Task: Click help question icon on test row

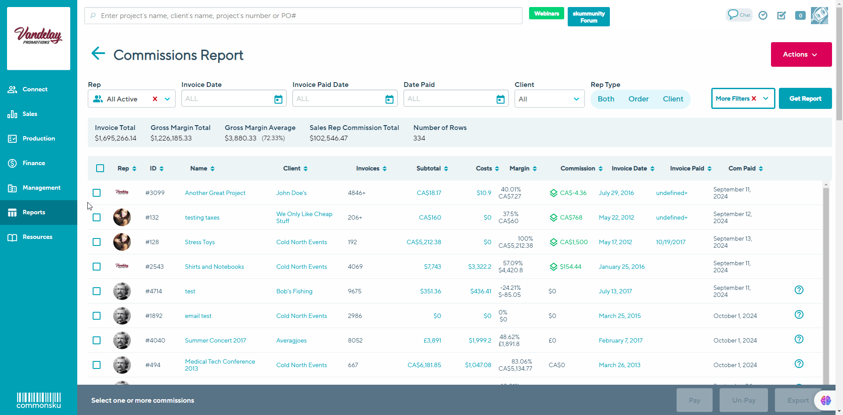Action: click(x=799, y=290)
